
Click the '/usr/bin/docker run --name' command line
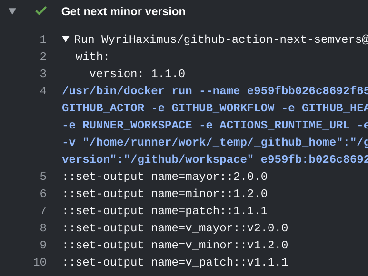pyautogui.click(x=215, y=91)
